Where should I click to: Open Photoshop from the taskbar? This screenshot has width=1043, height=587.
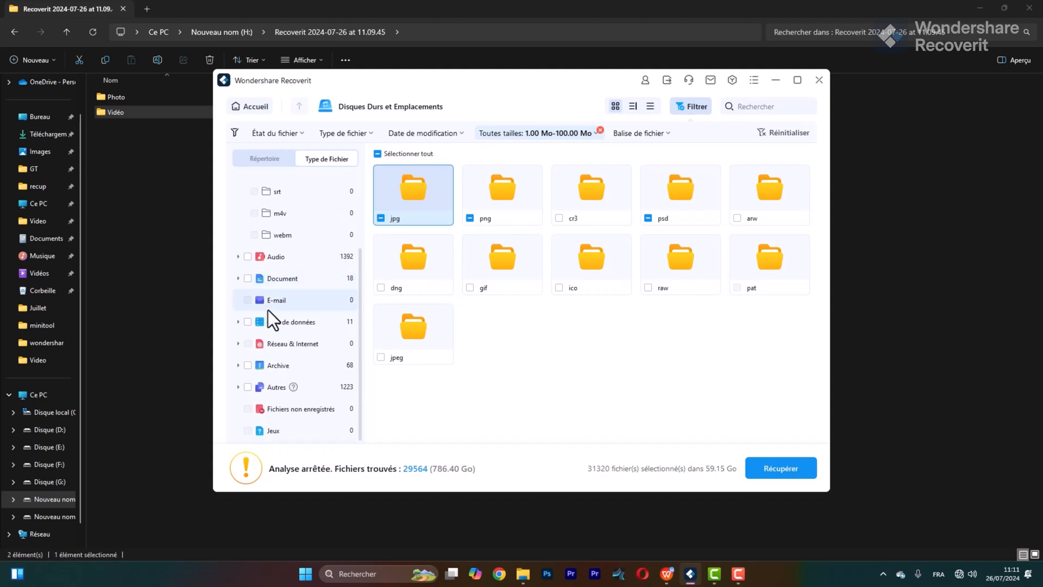tap(547, 574)
